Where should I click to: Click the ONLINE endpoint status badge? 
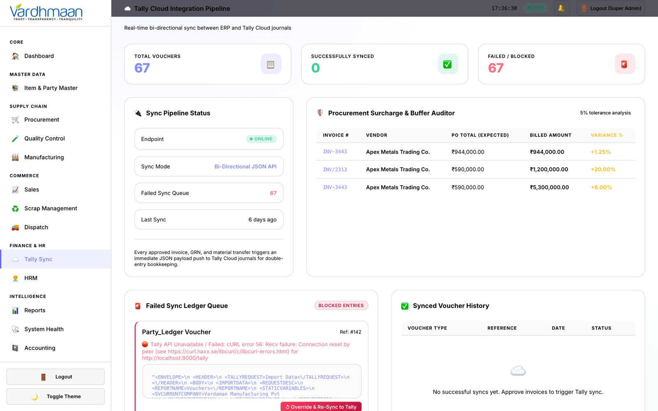pos(261,139)
